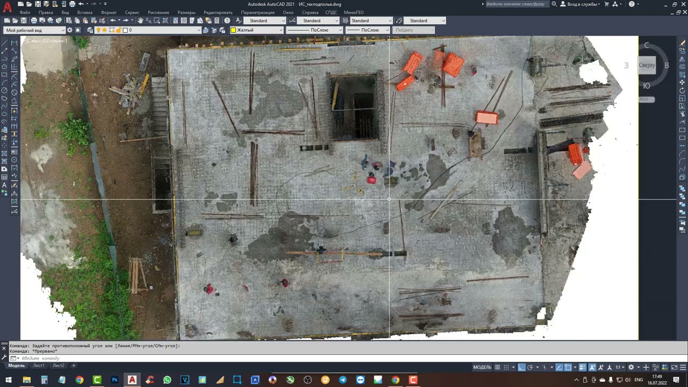Click the Search binoculars icon in title bar
Screen dimensions: 688x387
click(x=554, y=4)
